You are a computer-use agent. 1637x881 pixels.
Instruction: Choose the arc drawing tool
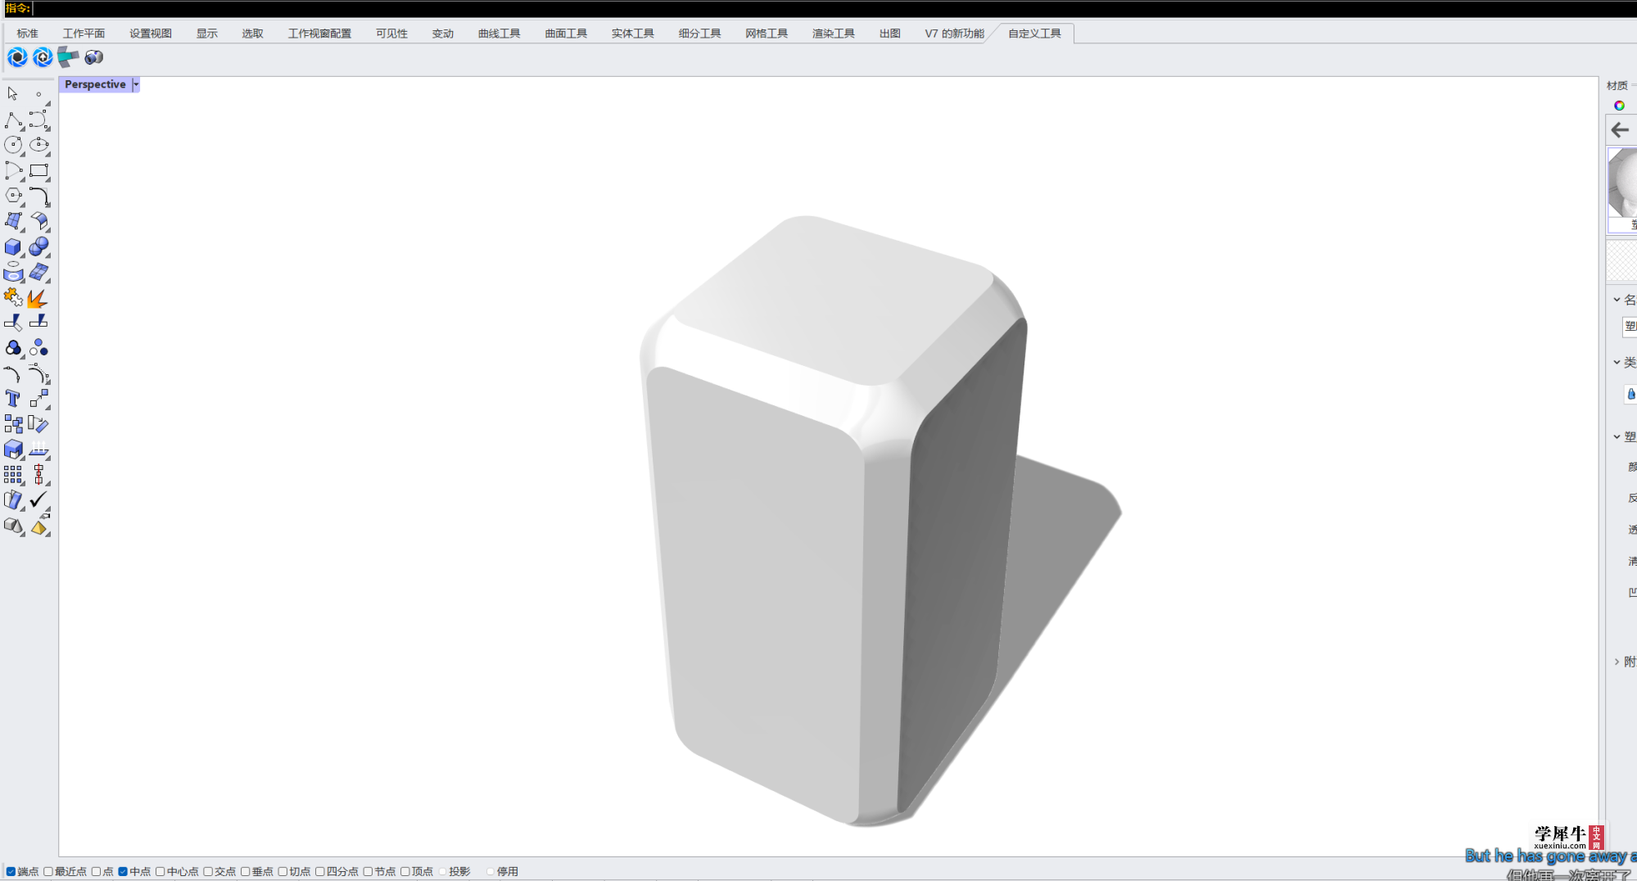coord(13,170)
